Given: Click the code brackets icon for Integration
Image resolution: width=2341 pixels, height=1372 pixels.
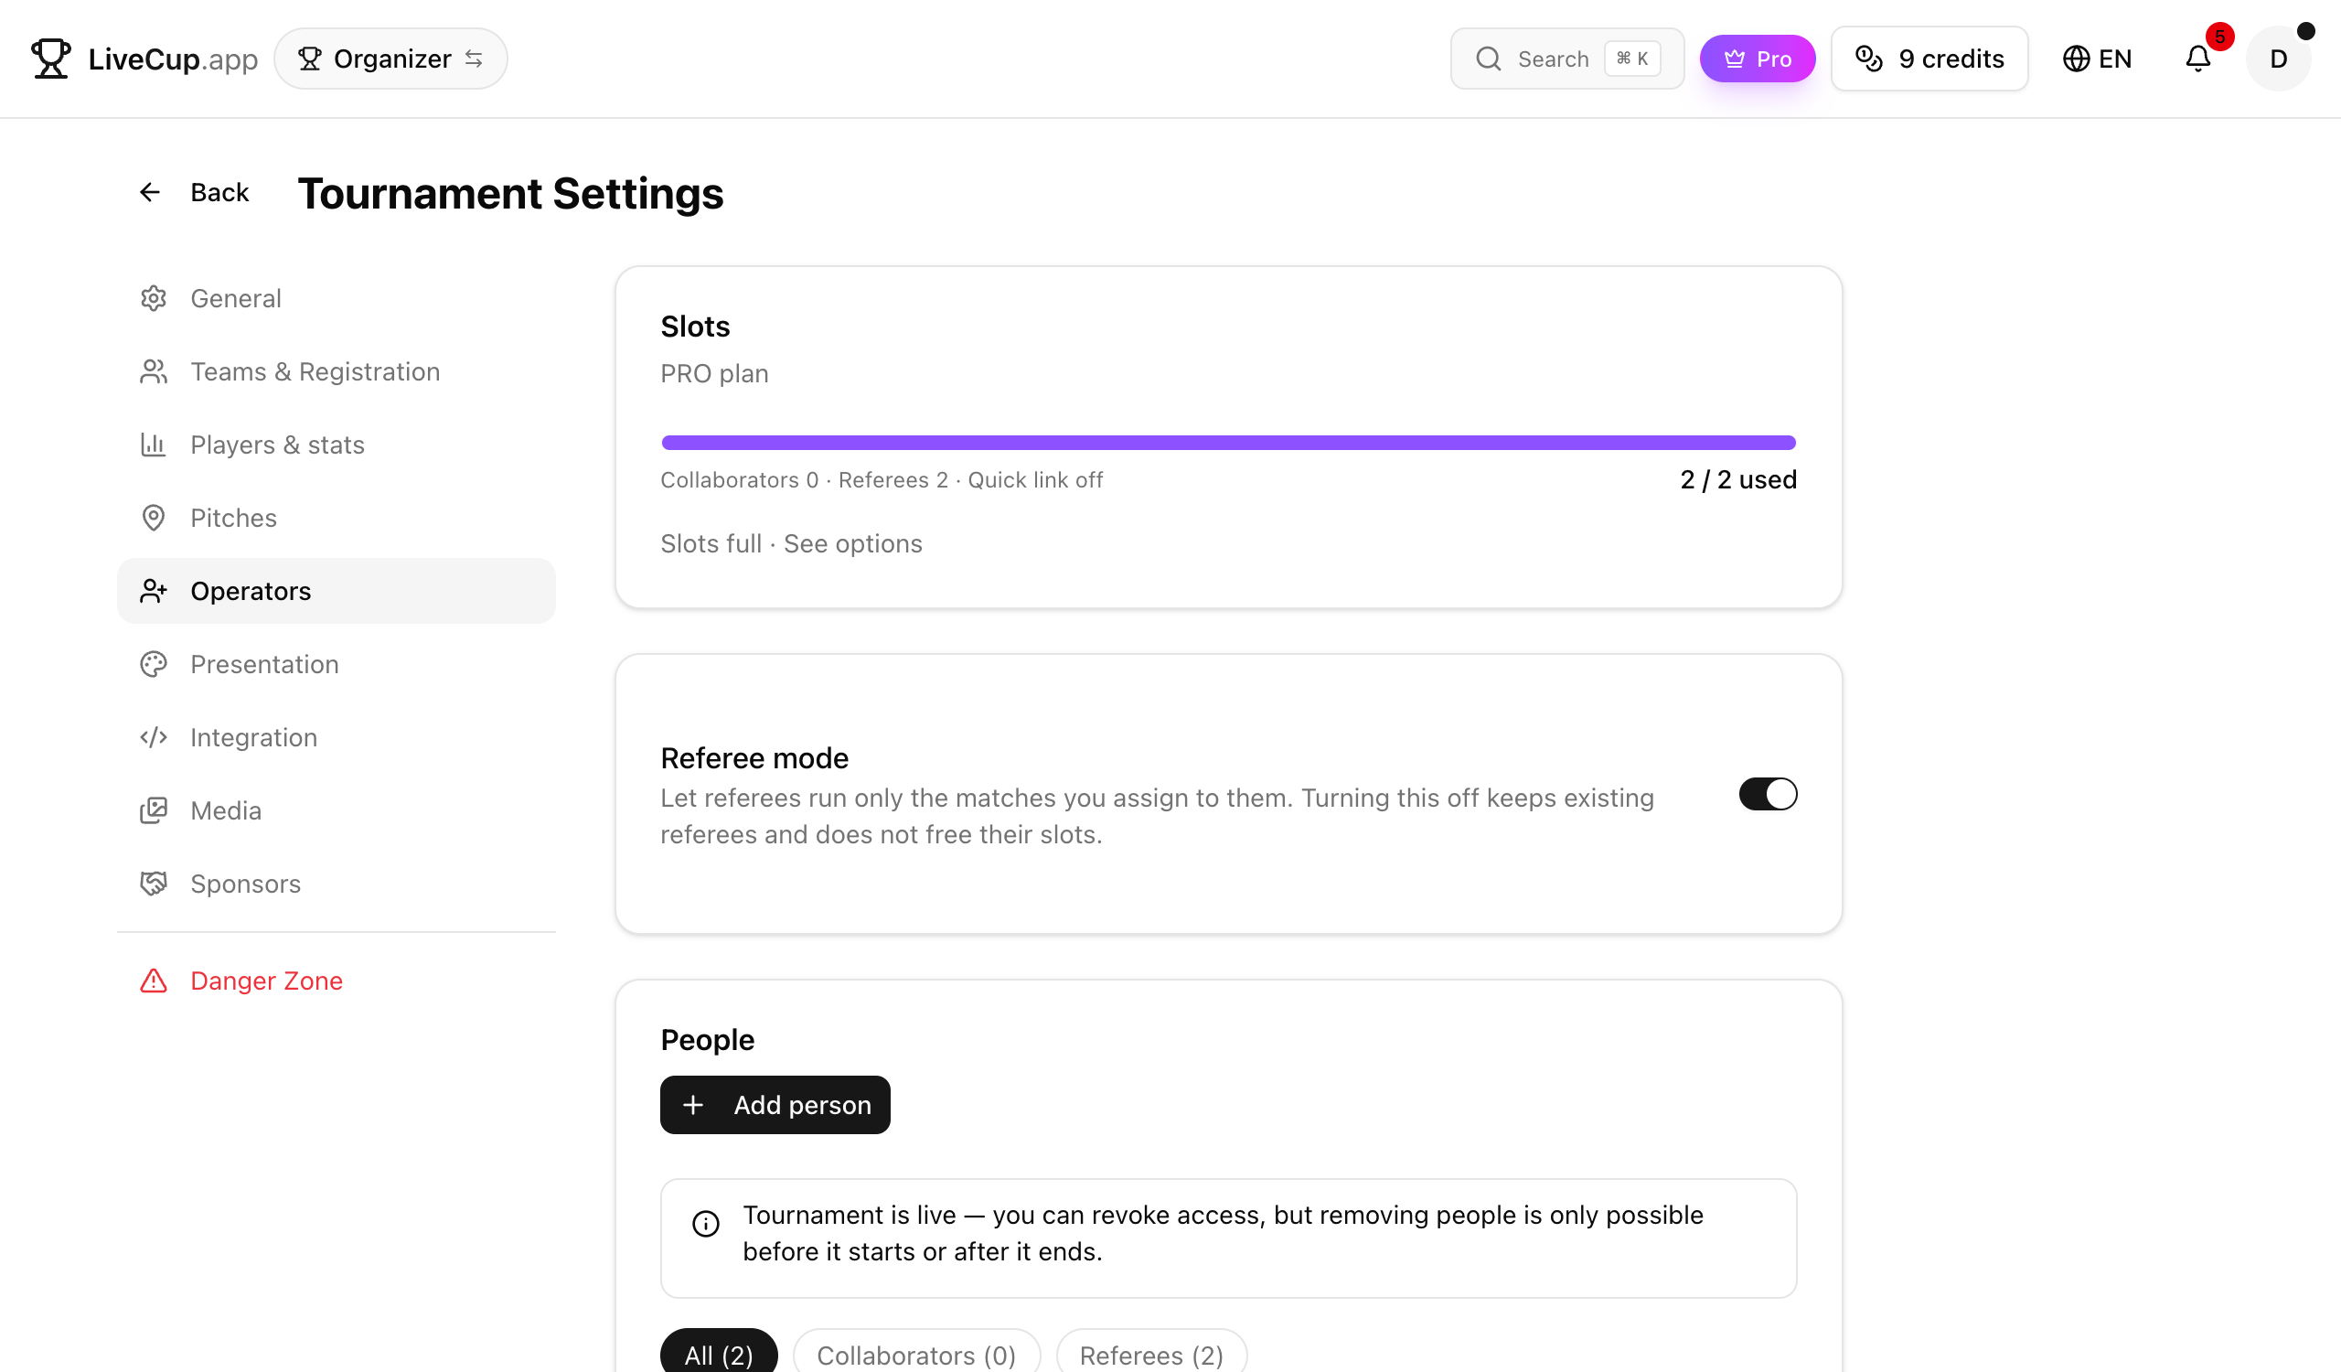Looking at the screenshot, I should tap(154, 737).
